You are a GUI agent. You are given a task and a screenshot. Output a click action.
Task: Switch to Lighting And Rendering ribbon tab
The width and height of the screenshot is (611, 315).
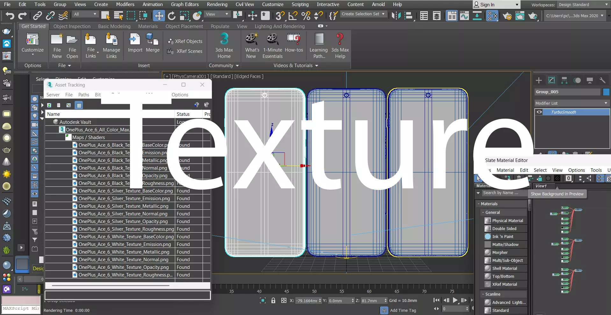click(280, 26)
